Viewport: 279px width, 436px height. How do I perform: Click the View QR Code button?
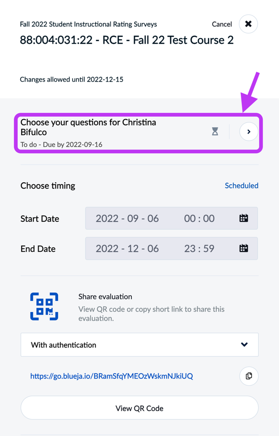point(139,408)
